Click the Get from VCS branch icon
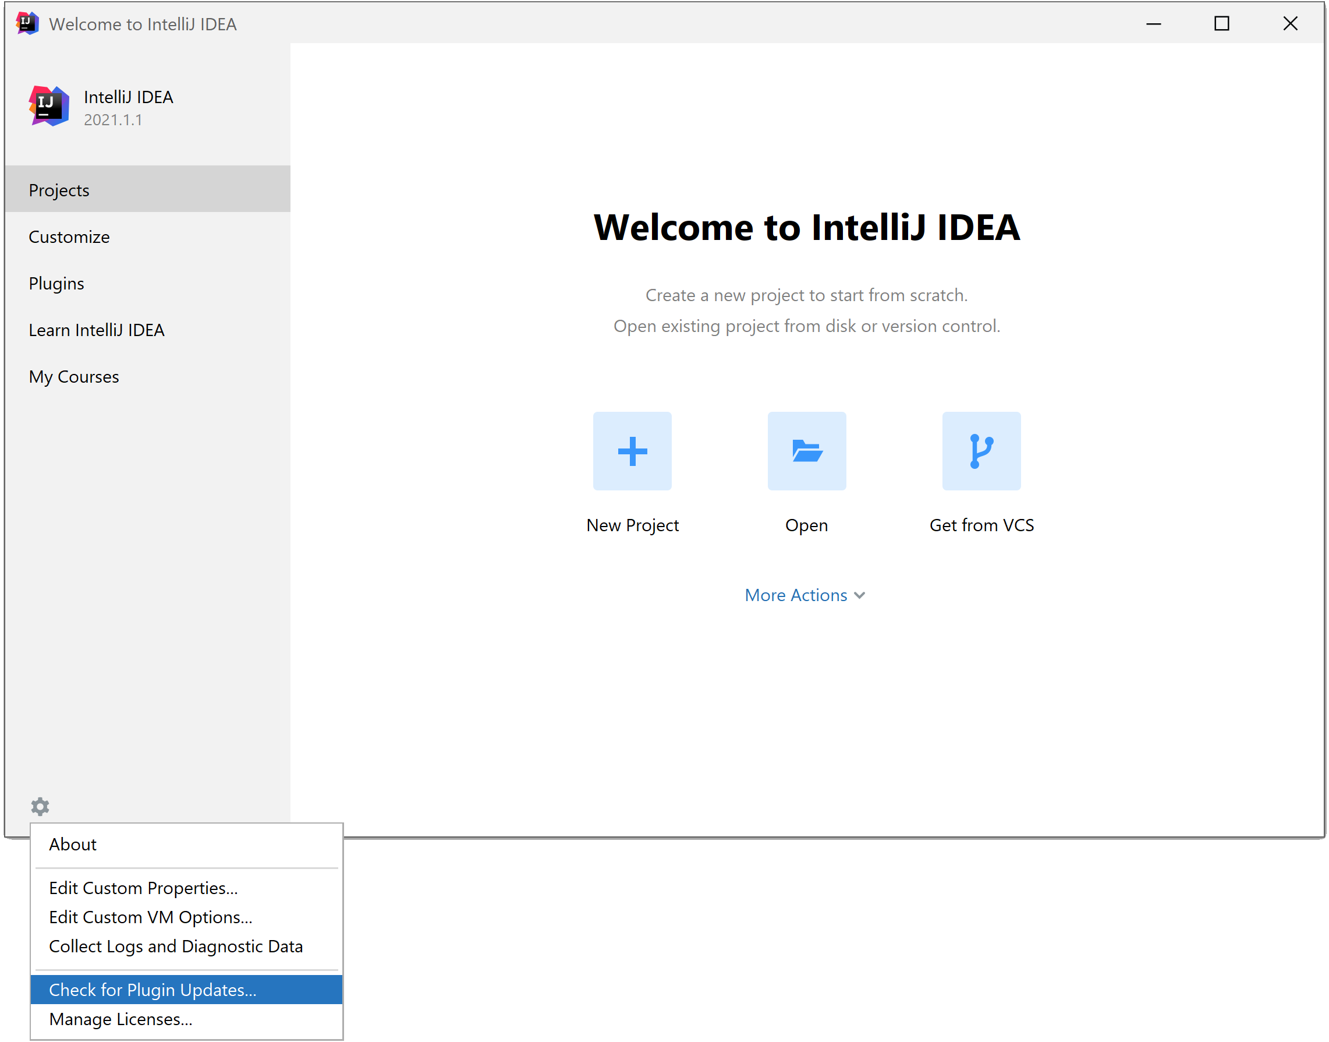The image size is (1329, 1042). click(x=981, y=451)
